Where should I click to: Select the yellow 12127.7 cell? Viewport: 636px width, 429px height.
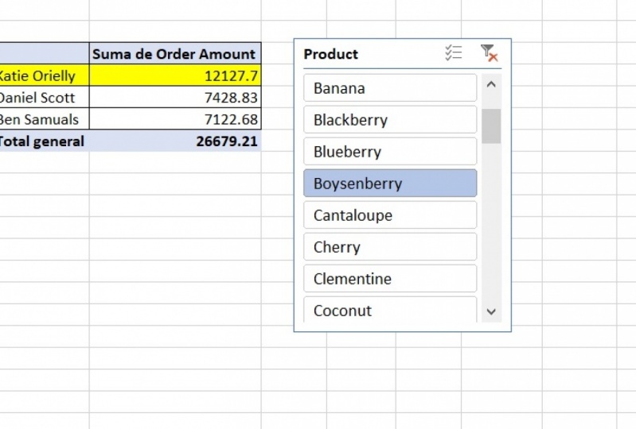pyautogui.click(x=175, y=75)
